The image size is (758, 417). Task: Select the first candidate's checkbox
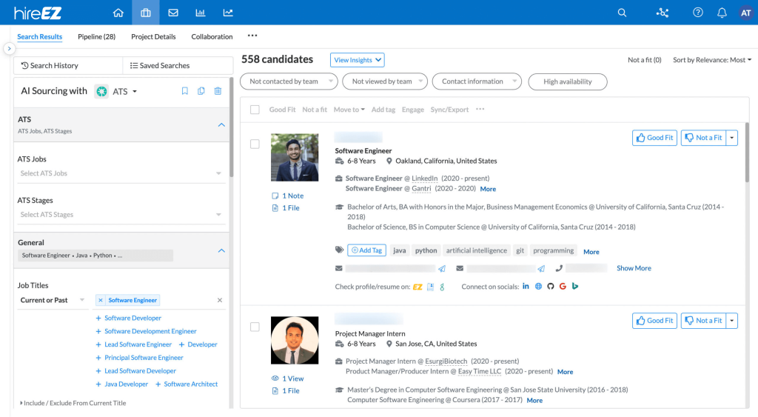tap(255, 144)
